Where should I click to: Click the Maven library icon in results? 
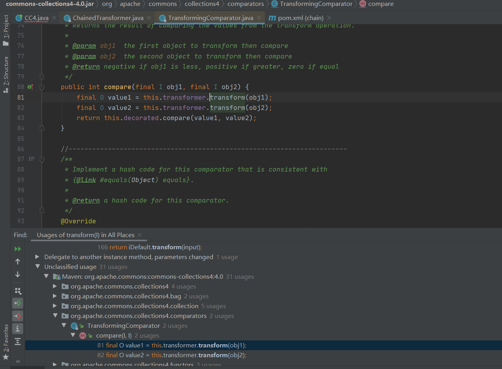pos(56,277)
